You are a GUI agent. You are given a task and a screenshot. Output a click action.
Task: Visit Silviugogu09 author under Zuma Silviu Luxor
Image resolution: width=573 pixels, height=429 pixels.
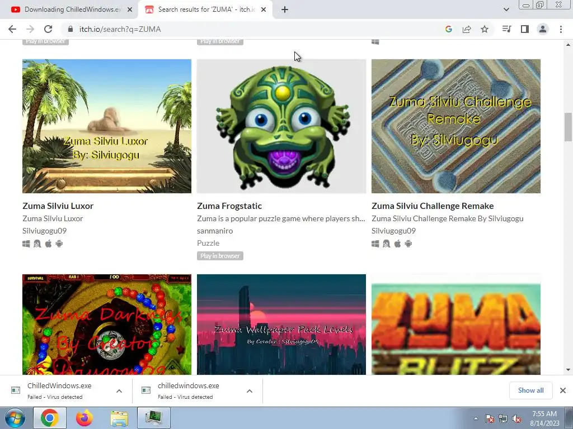[44, 231]
